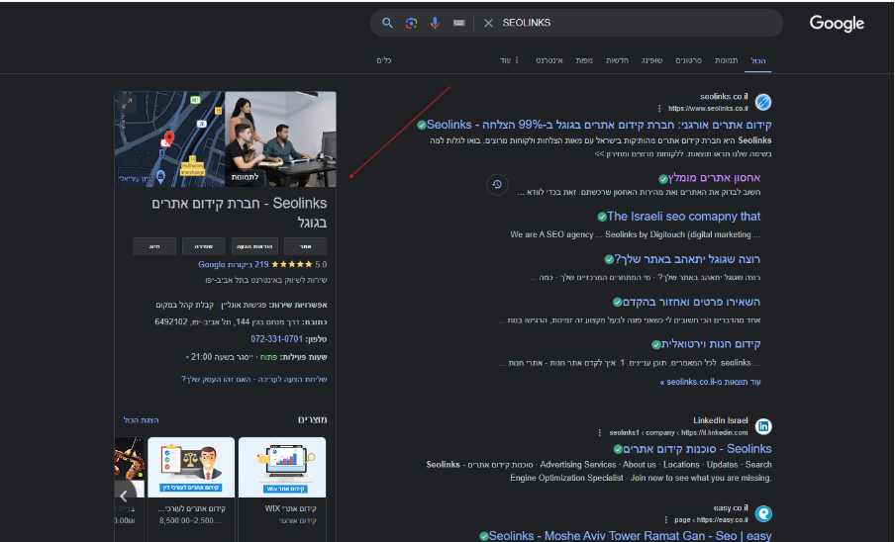
Task: Open the on-screen keyboard icon
Action: pos(458,23)
